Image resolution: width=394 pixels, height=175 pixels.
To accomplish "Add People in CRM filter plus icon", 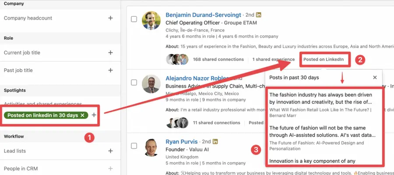I will click(110, 168).
